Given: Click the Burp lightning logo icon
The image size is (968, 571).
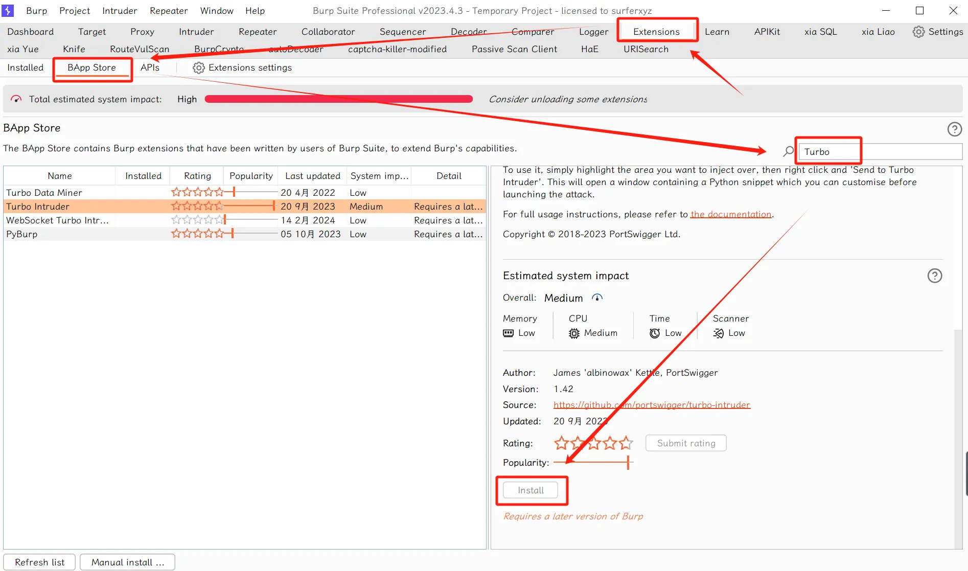Looking at the screenshot, I should (x=8, y=11).
